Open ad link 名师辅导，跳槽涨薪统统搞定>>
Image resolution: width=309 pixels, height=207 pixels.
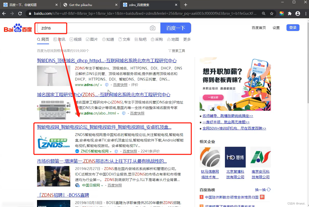coord(228,116)
